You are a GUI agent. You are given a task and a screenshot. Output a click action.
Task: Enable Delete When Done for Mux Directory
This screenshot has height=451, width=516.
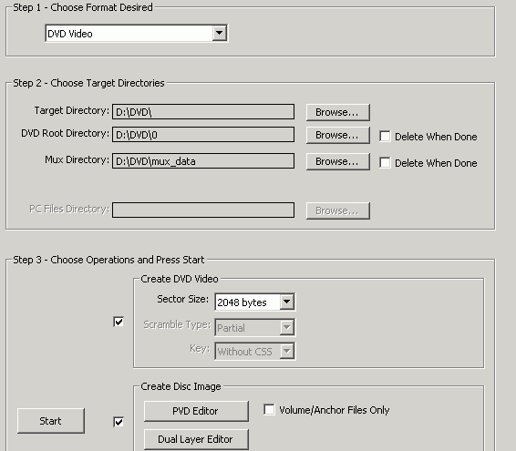(x=385, y=162)
